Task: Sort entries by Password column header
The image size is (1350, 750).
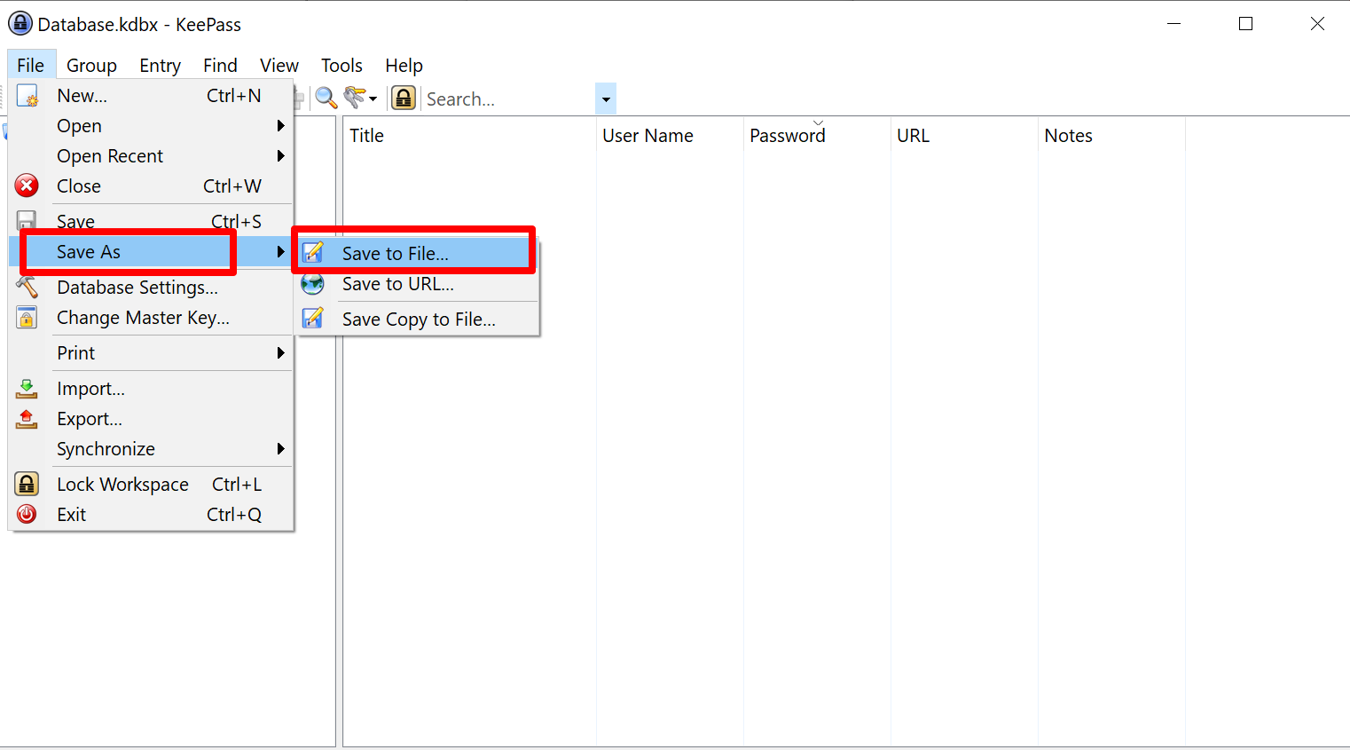Action: [x=817, y=136]
